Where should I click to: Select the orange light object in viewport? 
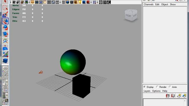pos(41,72)
